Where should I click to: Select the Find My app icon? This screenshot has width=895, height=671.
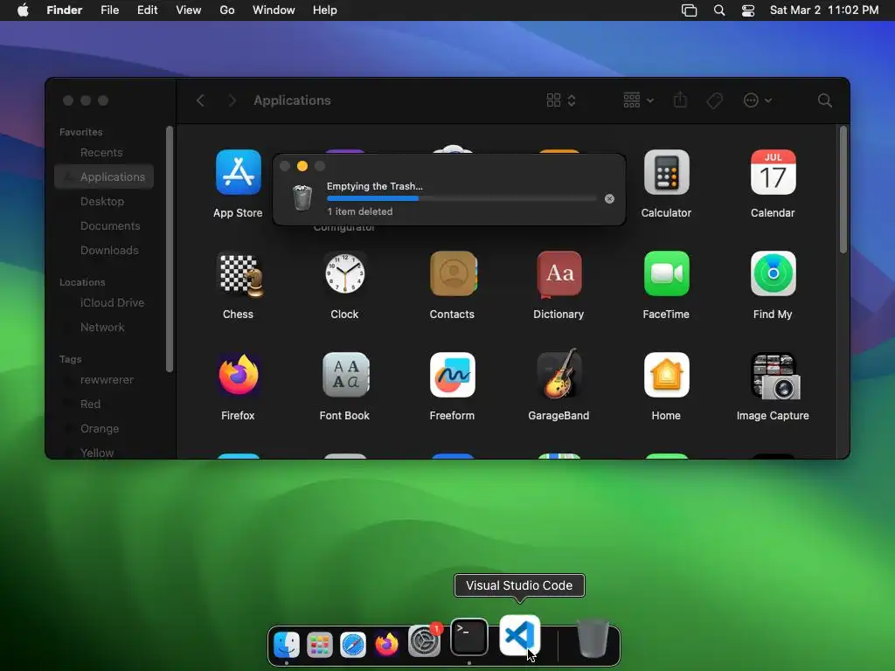pos(773,273)
